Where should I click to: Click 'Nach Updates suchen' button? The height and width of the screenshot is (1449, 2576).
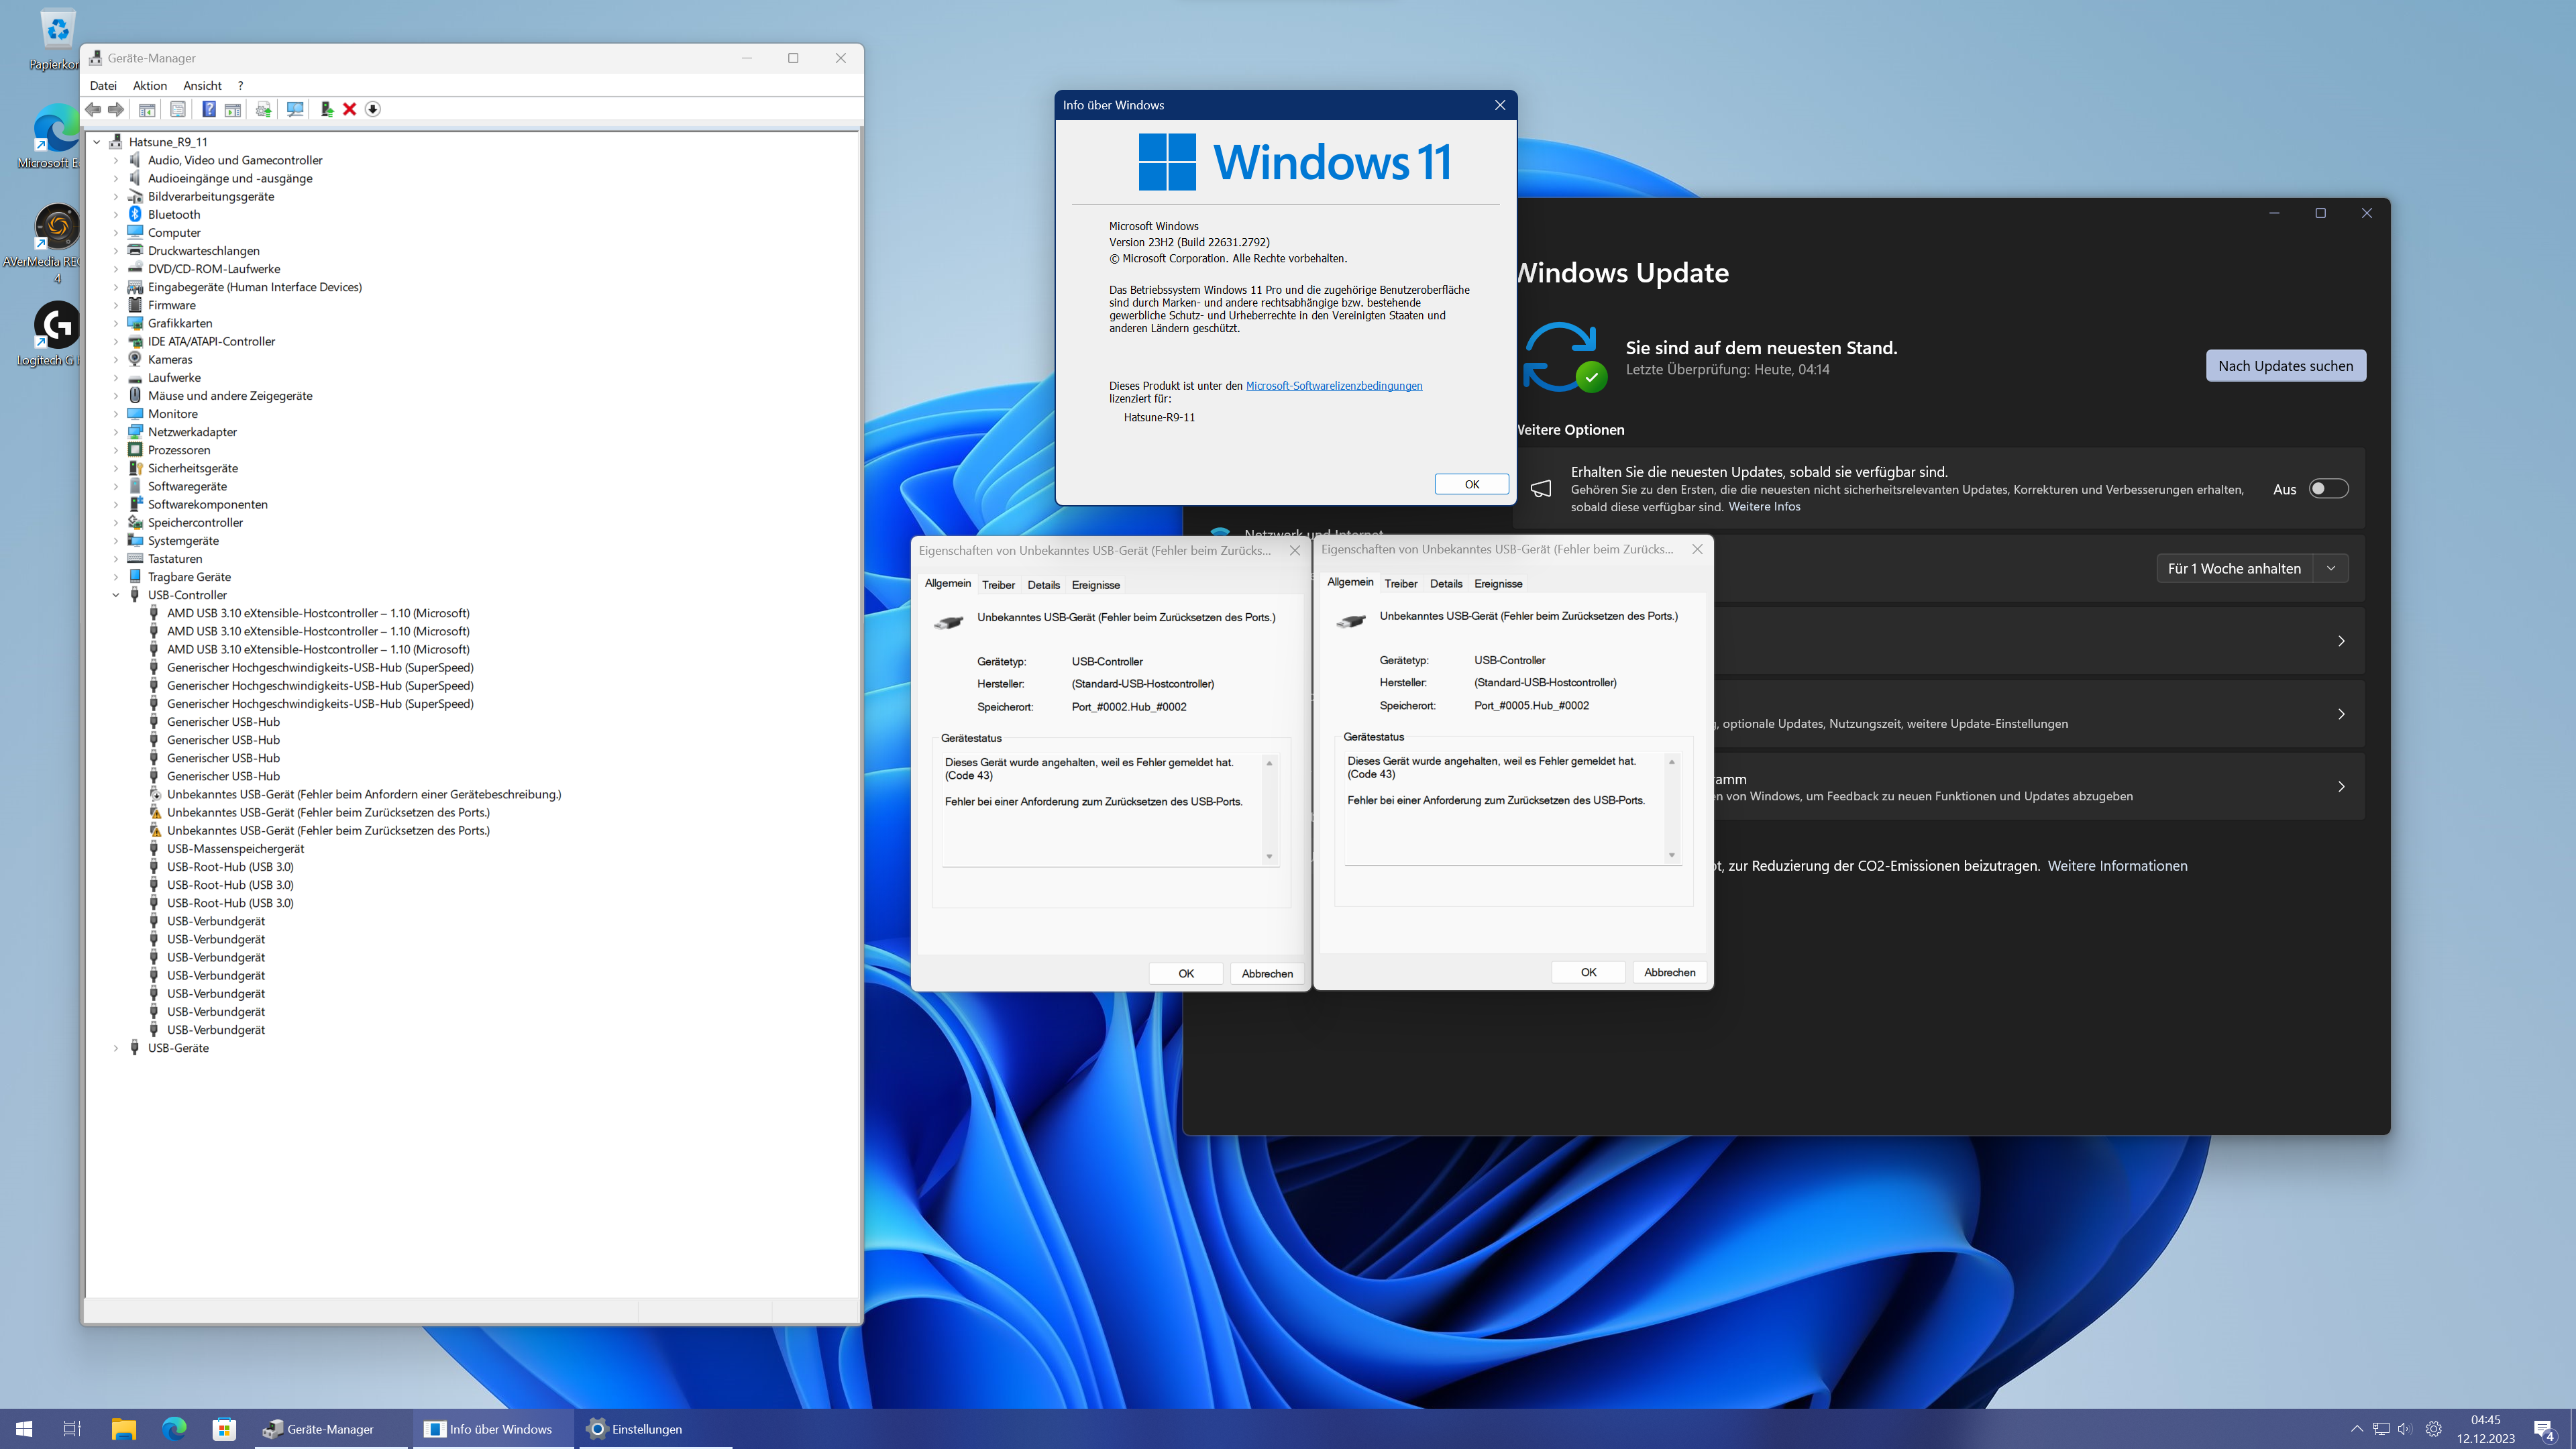2286,366
